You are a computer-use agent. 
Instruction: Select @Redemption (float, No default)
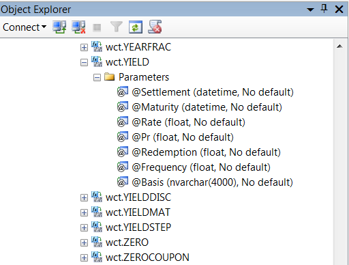(207, 152)
